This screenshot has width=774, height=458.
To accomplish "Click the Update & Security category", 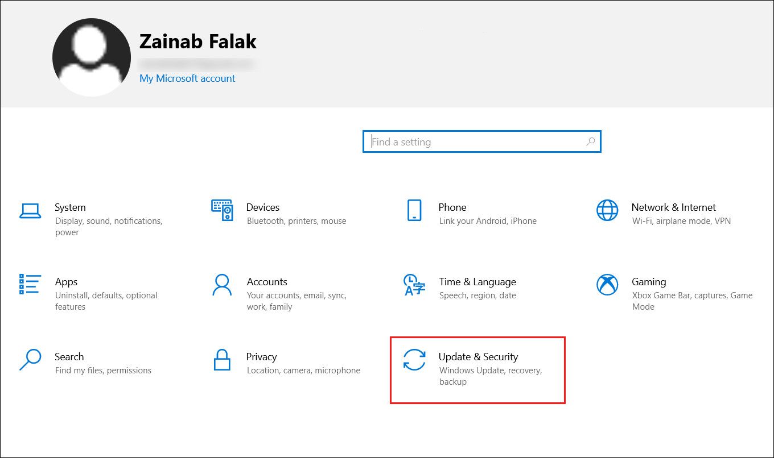I will coord(479,357).
